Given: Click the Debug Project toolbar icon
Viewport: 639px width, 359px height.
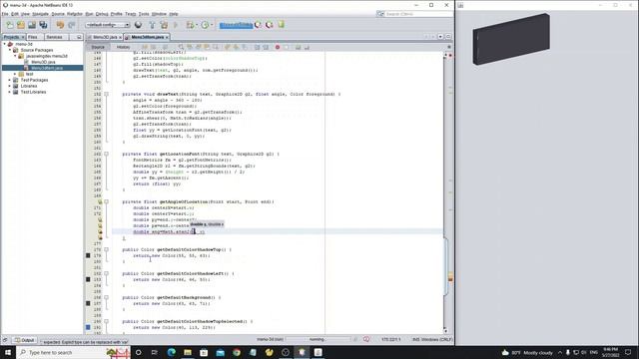Looking at the screenshot, I should [190, 25].
